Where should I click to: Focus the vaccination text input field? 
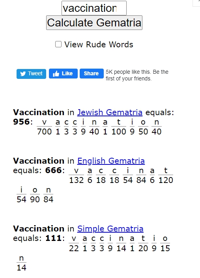(94, 8)
